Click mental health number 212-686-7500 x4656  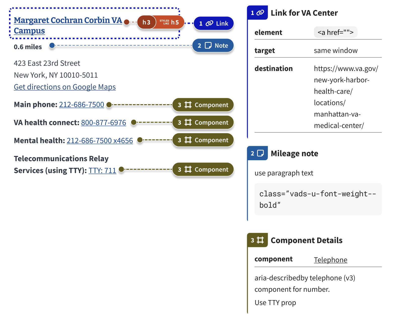100,141
